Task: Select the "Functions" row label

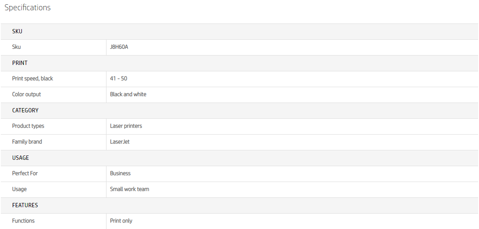Action: [x=24, y=221]
